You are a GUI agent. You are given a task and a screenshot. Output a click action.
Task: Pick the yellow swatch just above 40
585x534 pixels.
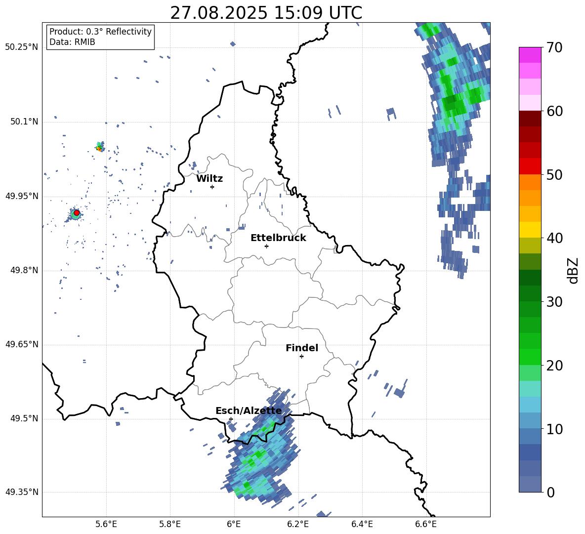(530, 230)
